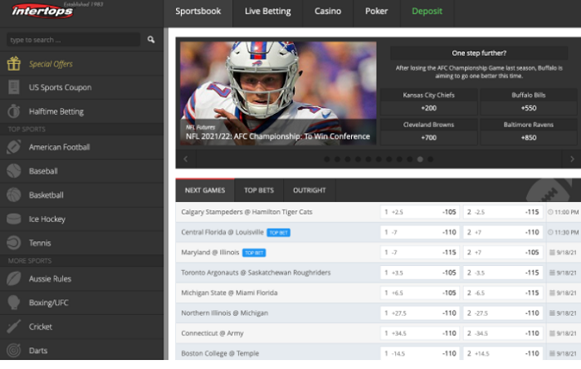Viewport: 581px width, 369px height.
Task: Click the US Sports Coupon icon
Action: [x=13, y=87]
